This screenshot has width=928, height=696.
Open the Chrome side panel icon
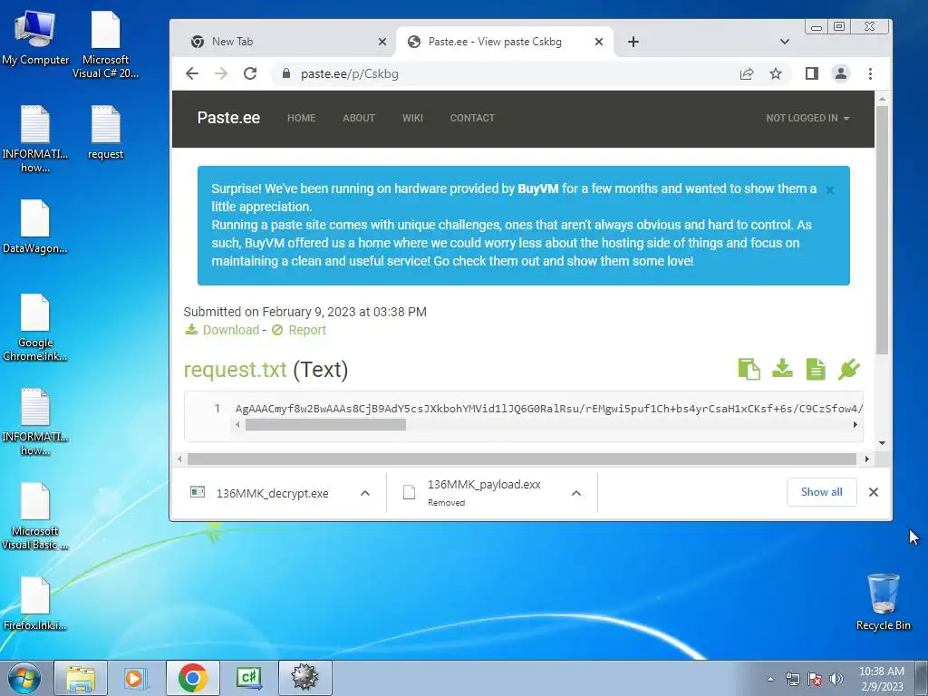point(811,74)
